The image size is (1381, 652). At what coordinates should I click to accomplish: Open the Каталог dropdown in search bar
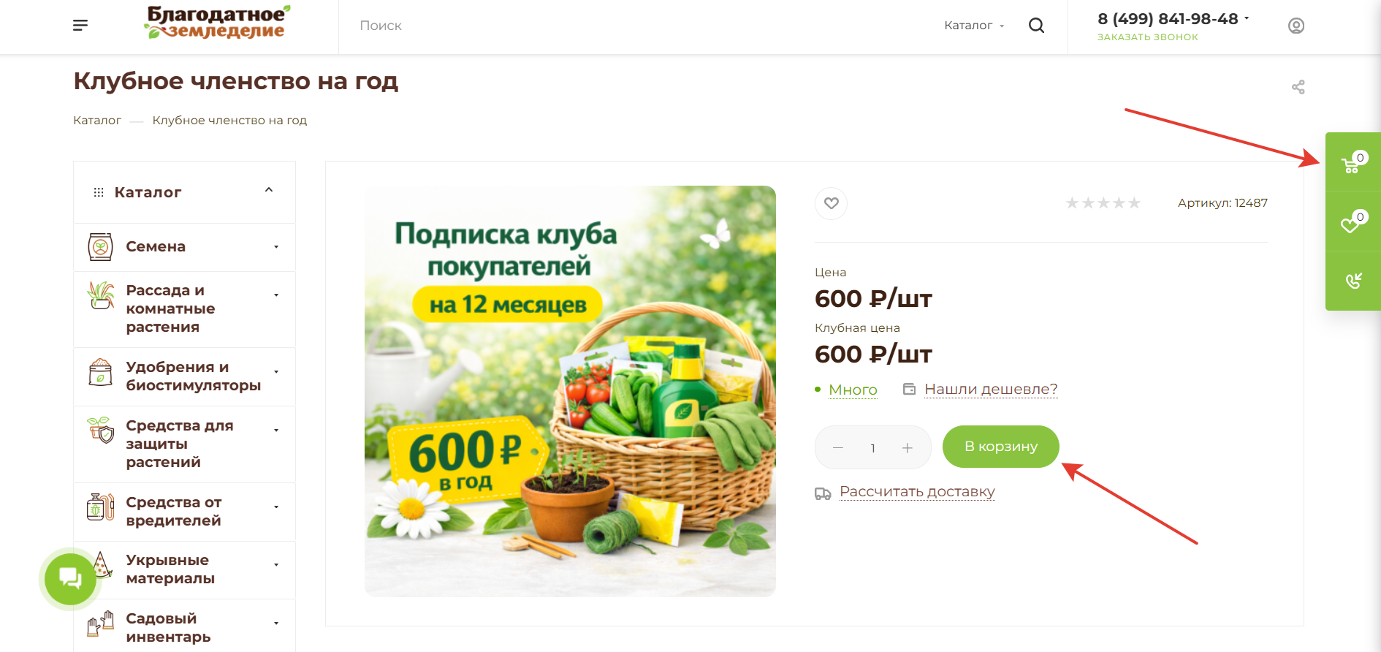974,26
